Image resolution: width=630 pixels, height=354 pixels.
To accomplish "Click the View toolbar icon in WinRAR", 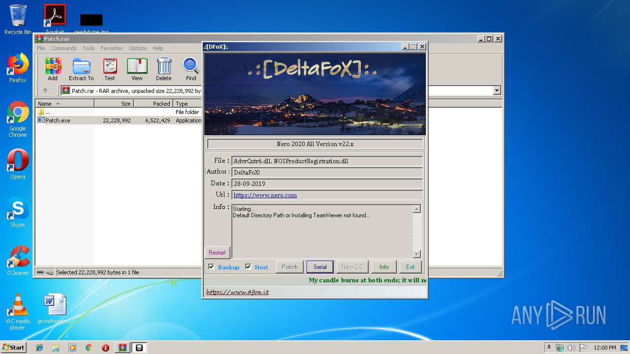I will (137, 69).
